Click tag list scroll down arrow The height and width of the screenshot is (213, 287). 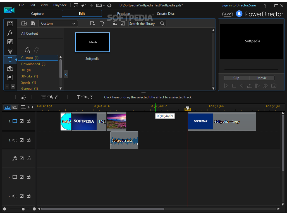click(x=61, y=89)
